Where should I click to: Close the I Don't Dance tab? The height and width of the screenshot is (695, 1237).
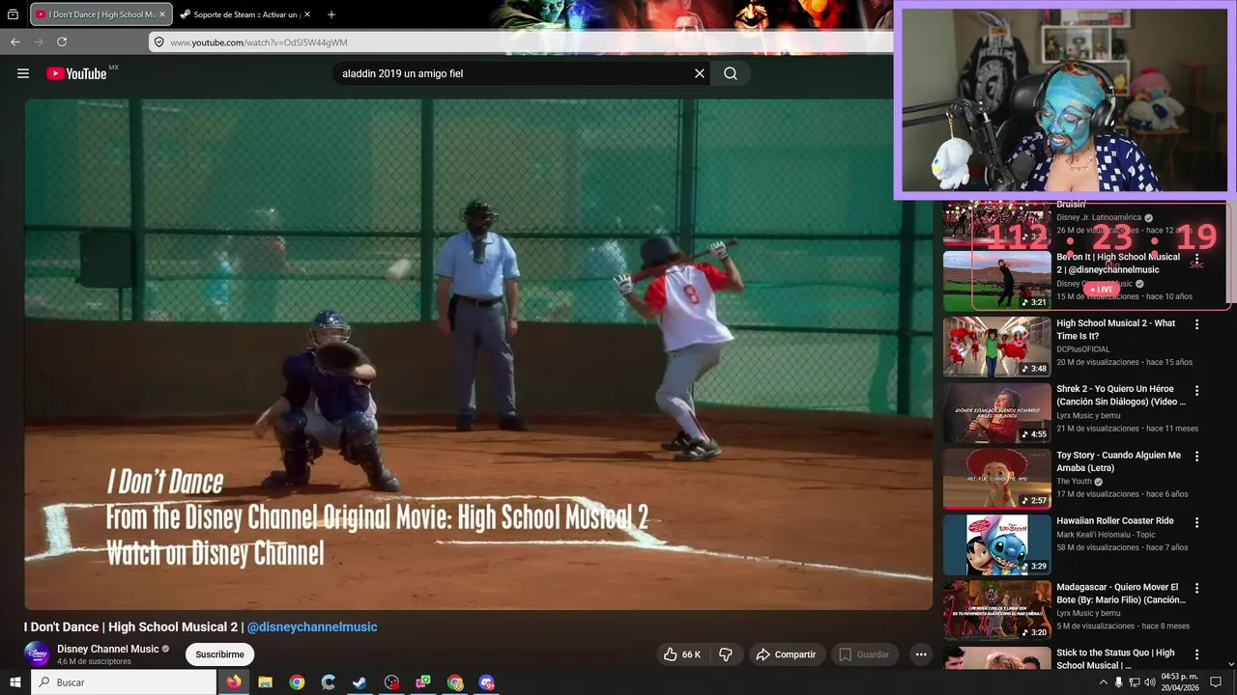[161, 14]
